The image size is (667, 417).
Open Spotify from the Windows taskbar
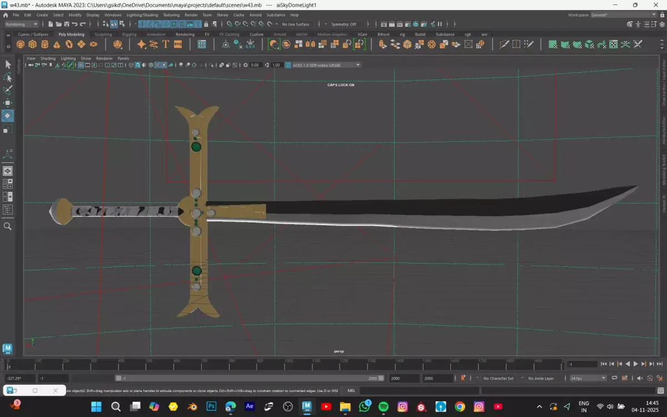(x=384, y=406)
